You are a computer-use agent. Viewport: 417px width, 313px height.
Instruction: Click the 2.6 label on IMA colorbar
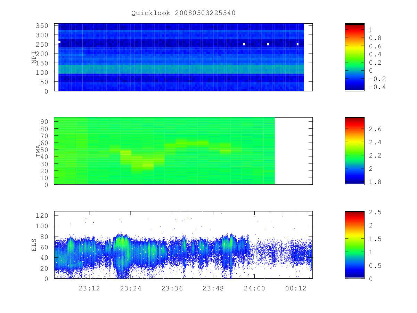[375, 129]
